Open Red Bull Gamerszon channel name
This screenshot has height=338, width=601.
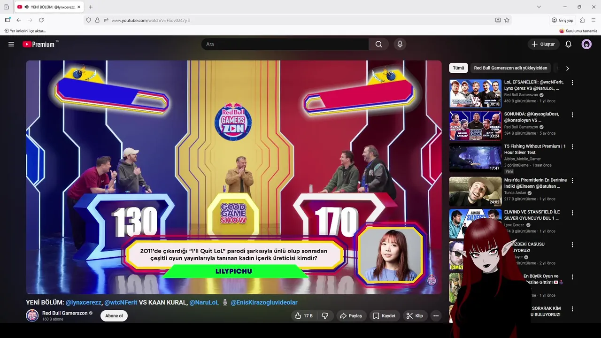click(65, 313)
